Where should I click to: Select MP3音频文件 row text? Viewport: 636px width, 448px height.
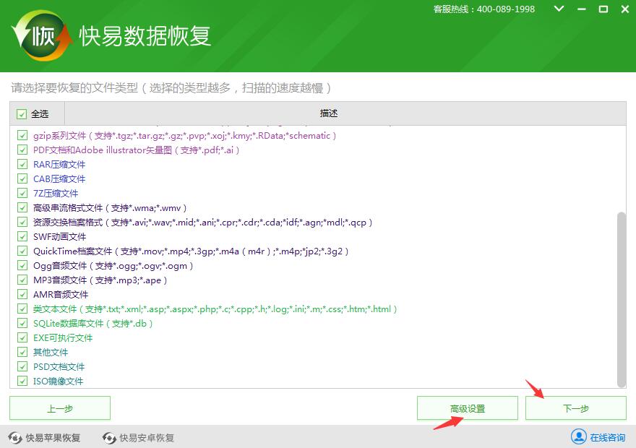click(100, 280)
